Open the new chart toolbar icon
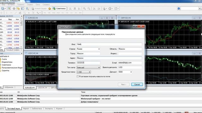Image resolution: width=202 pixels, height=113 pixels. tap(3, 8)
